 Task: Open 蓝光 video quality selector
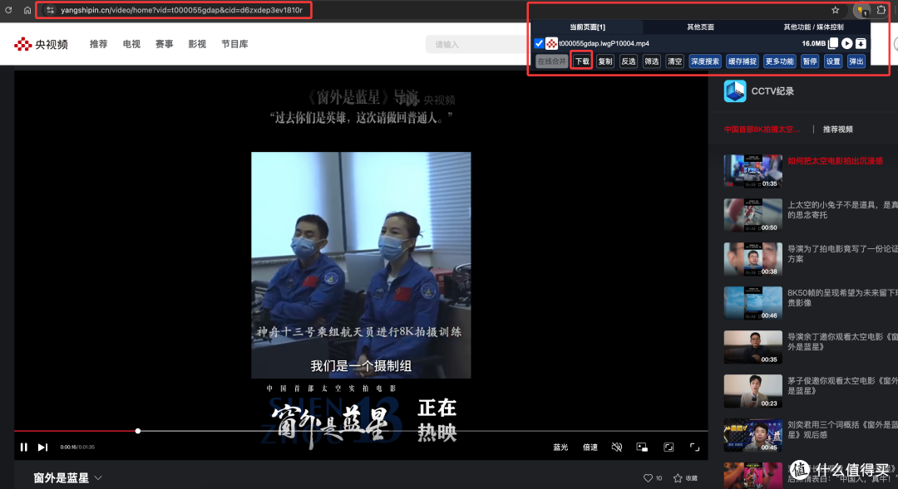pyautogui.click(x=560, y=447)
